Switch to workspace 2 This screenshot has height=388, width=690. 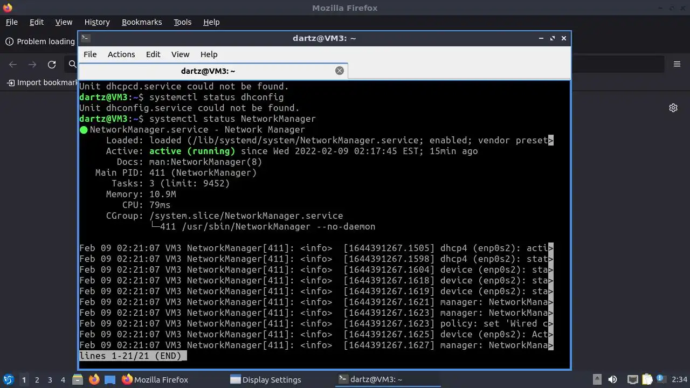[37, 380]
